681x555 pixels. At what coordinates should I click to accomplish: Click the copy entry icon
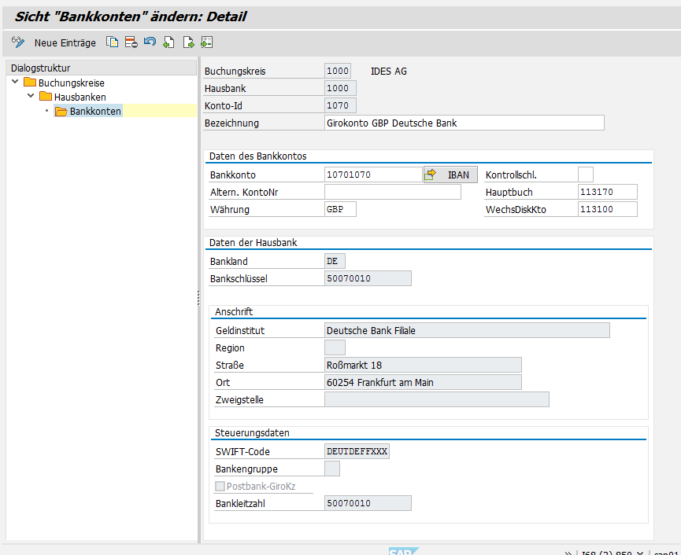113,42
